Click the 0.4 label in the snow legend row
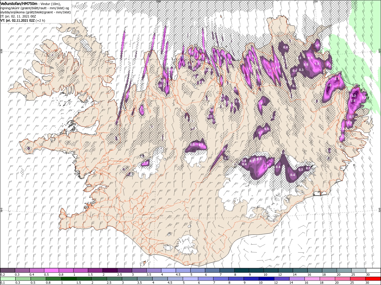 [x=32, y=275]
